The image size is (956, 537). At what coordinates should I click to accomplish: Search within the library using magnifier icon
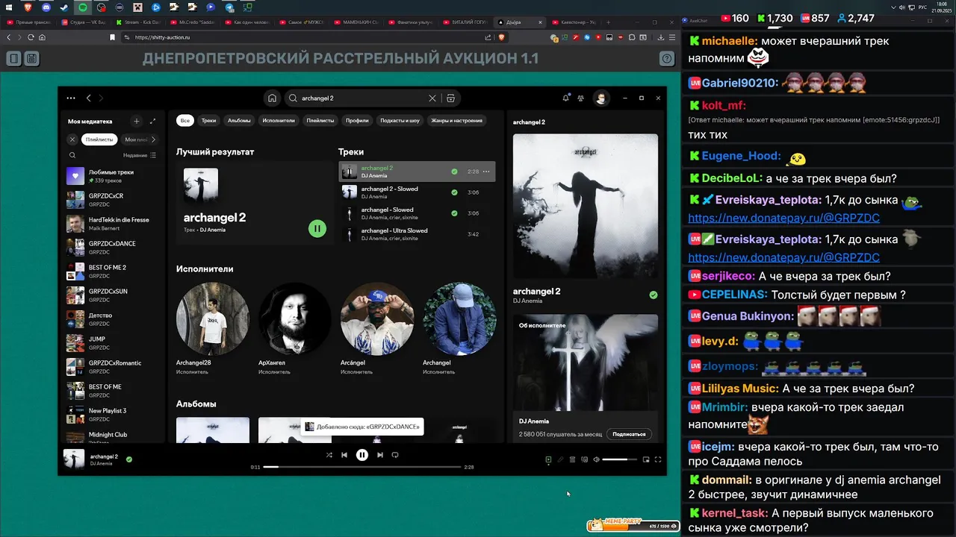[x=72, y=155]
